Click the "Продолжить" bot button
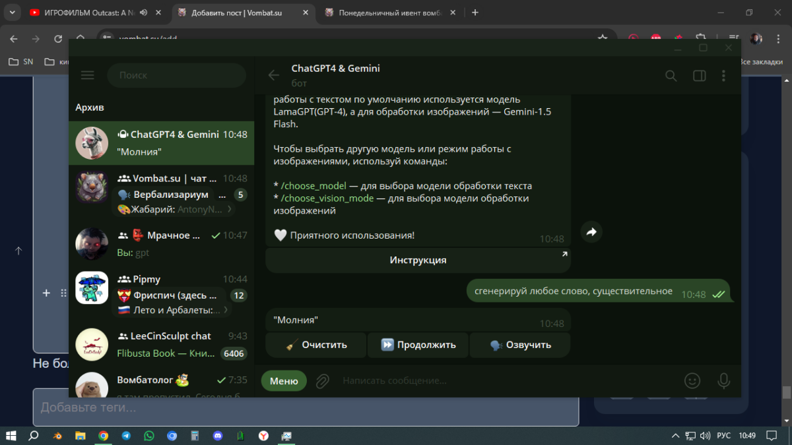 pyautogui.click(x=418, y=344)
